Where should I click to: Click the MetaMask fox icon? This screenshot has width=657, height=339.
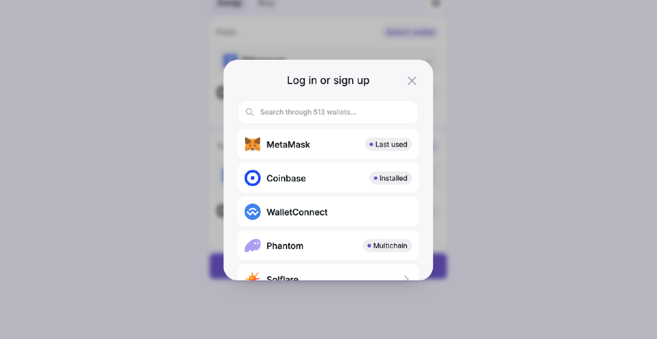pos(253,144)
